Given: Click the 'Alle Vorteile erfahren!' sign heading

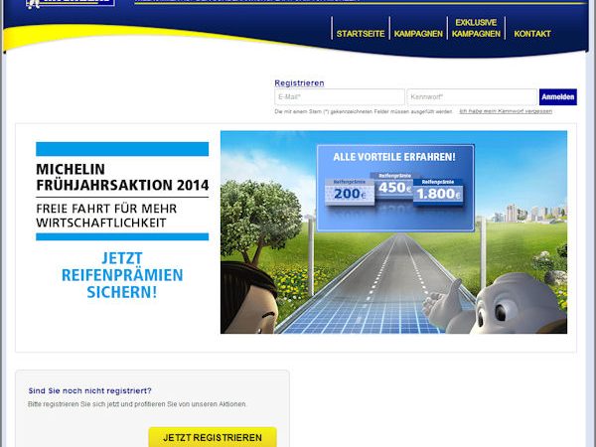Looking at the screenshot, I should pyautogui.click(x=394, y=157).
